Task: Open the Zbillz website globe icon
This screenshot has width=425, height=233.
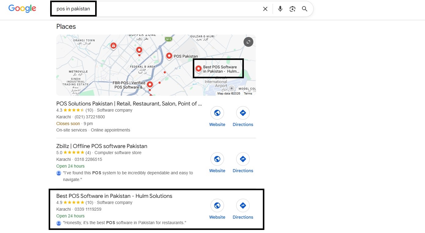Action: (217, 159)
